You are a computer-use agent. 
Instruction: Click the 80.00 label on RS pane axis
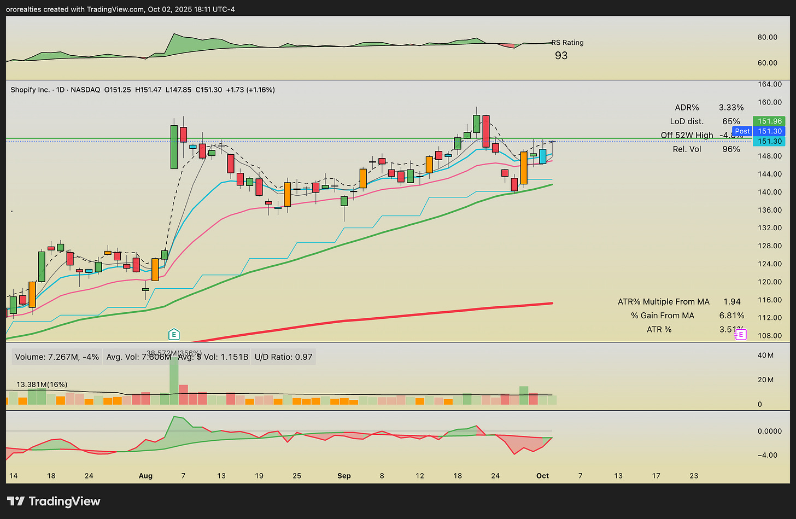[x=768, y=37]
